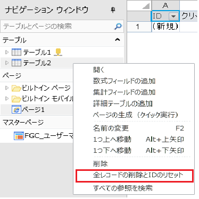Click the テーブル1 table grid icon
The height and width of the screenshot is (199, 199).
(16, 52)
